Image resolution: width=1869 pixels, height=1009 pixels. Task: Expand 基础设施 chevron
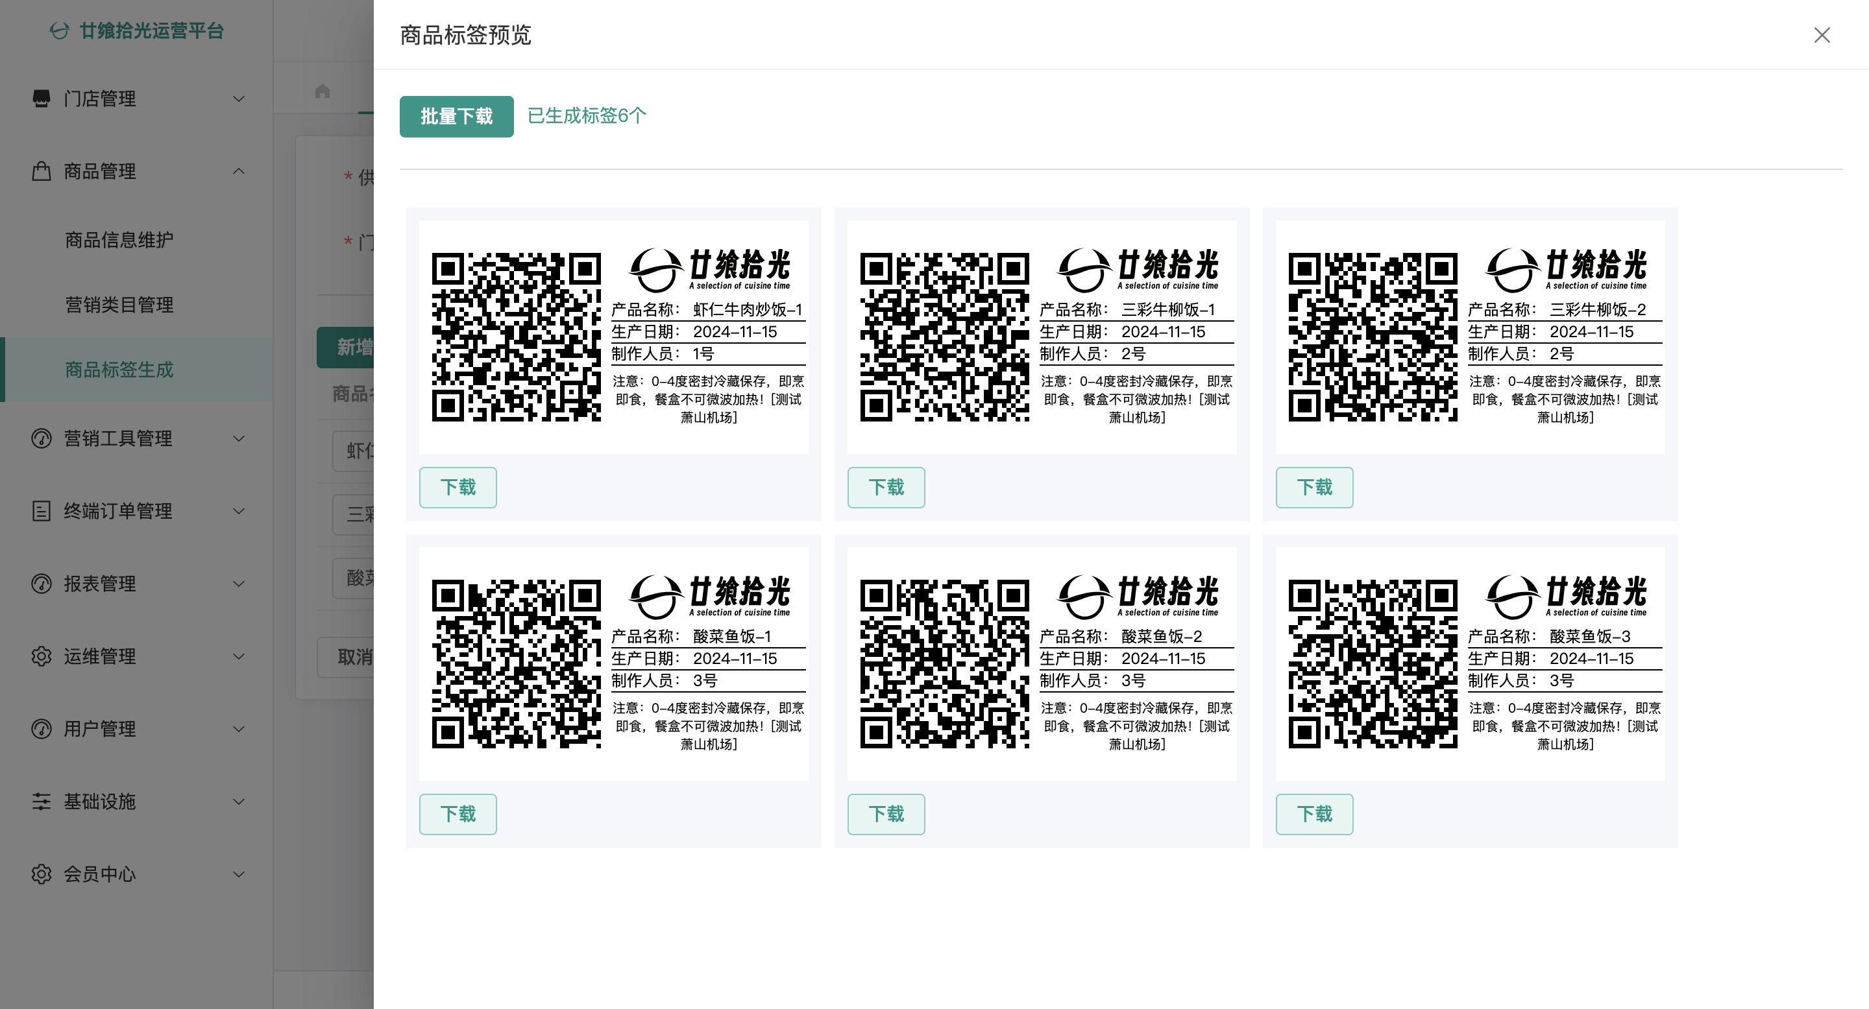[x=239, y=801]
